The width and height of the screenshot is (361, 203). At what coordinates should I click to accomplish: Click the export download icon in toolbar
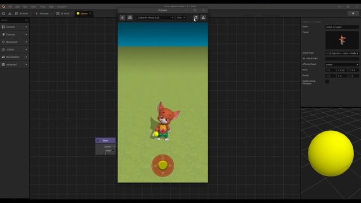(x=10, y=14)
